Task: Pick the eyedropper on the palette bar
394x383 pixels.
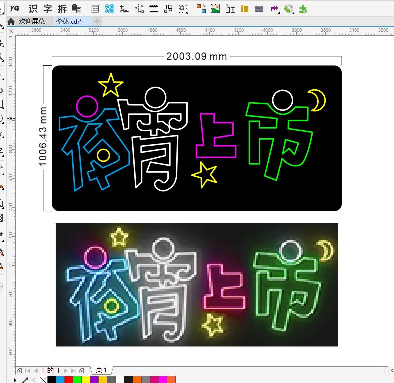Action: [x=25, y=380]
